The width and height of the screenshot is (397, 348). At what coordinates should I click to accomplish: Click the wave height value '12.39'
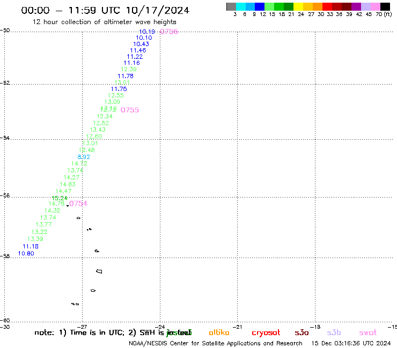tap(129, 69)
